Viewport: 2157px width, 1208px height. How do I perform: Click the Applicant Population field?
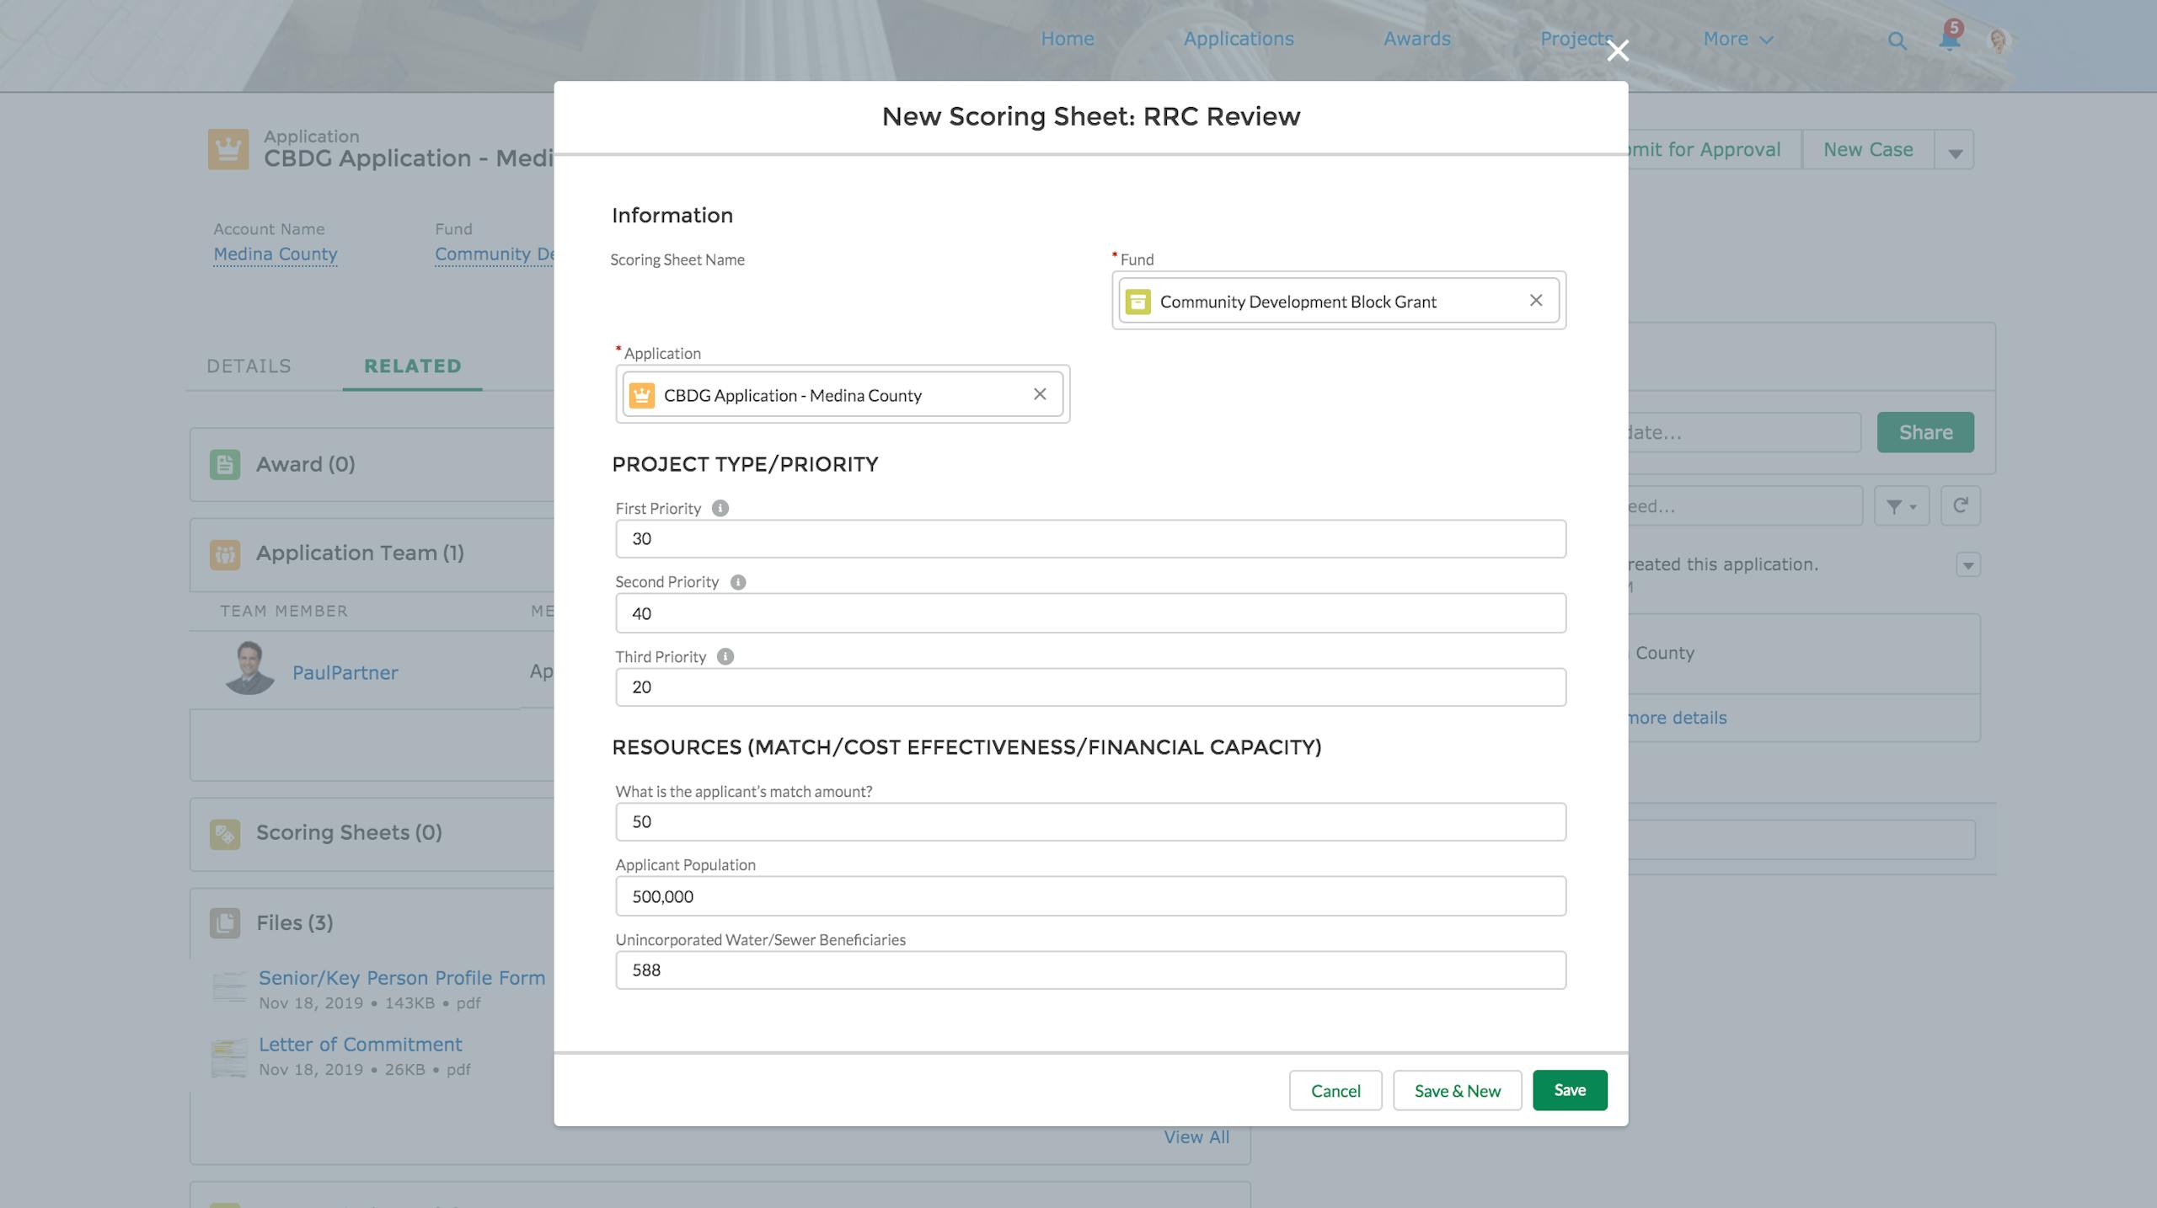[x=1089, y=895]
